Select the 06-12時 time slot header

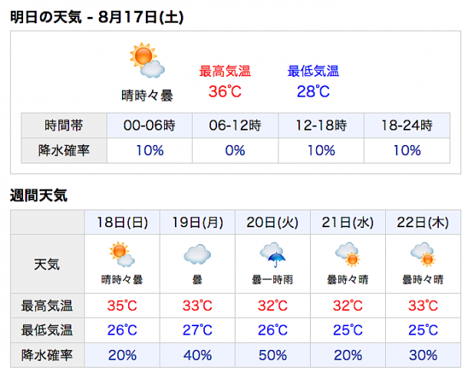pos(236,125)
